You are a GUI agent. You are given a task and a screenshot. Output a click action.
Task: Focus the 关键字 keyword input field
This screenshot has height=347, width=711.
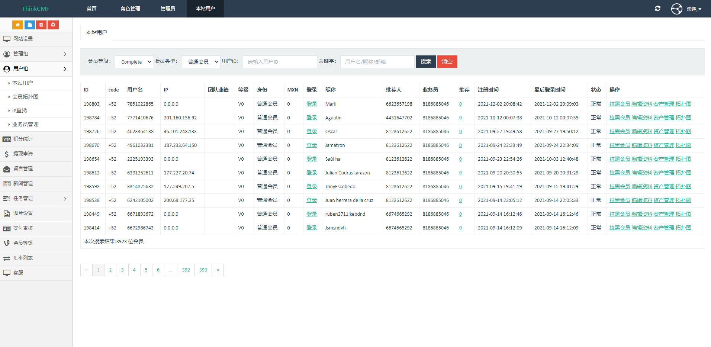point(377,62)
